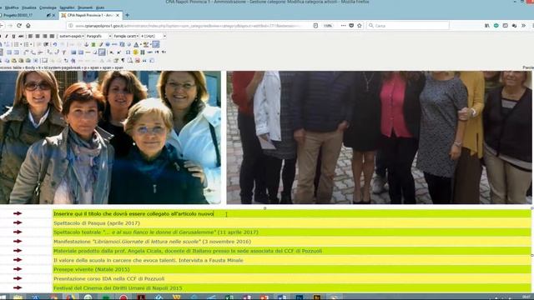Open the Visualizza menu
The height and width of the screenshot is (300, 534).
(x=29, y=7)
